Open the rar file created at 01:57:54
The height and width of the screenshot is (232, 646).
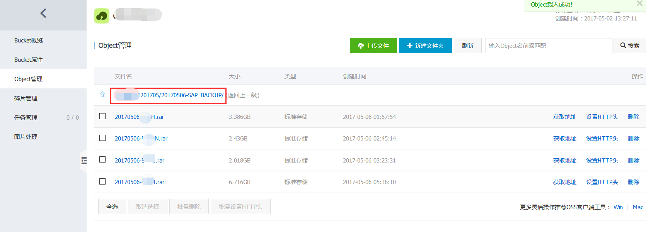[139, 117]
